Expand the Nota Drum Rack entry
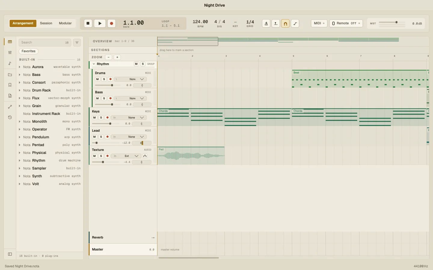433x270 pixels. click(x=20, y=90)
